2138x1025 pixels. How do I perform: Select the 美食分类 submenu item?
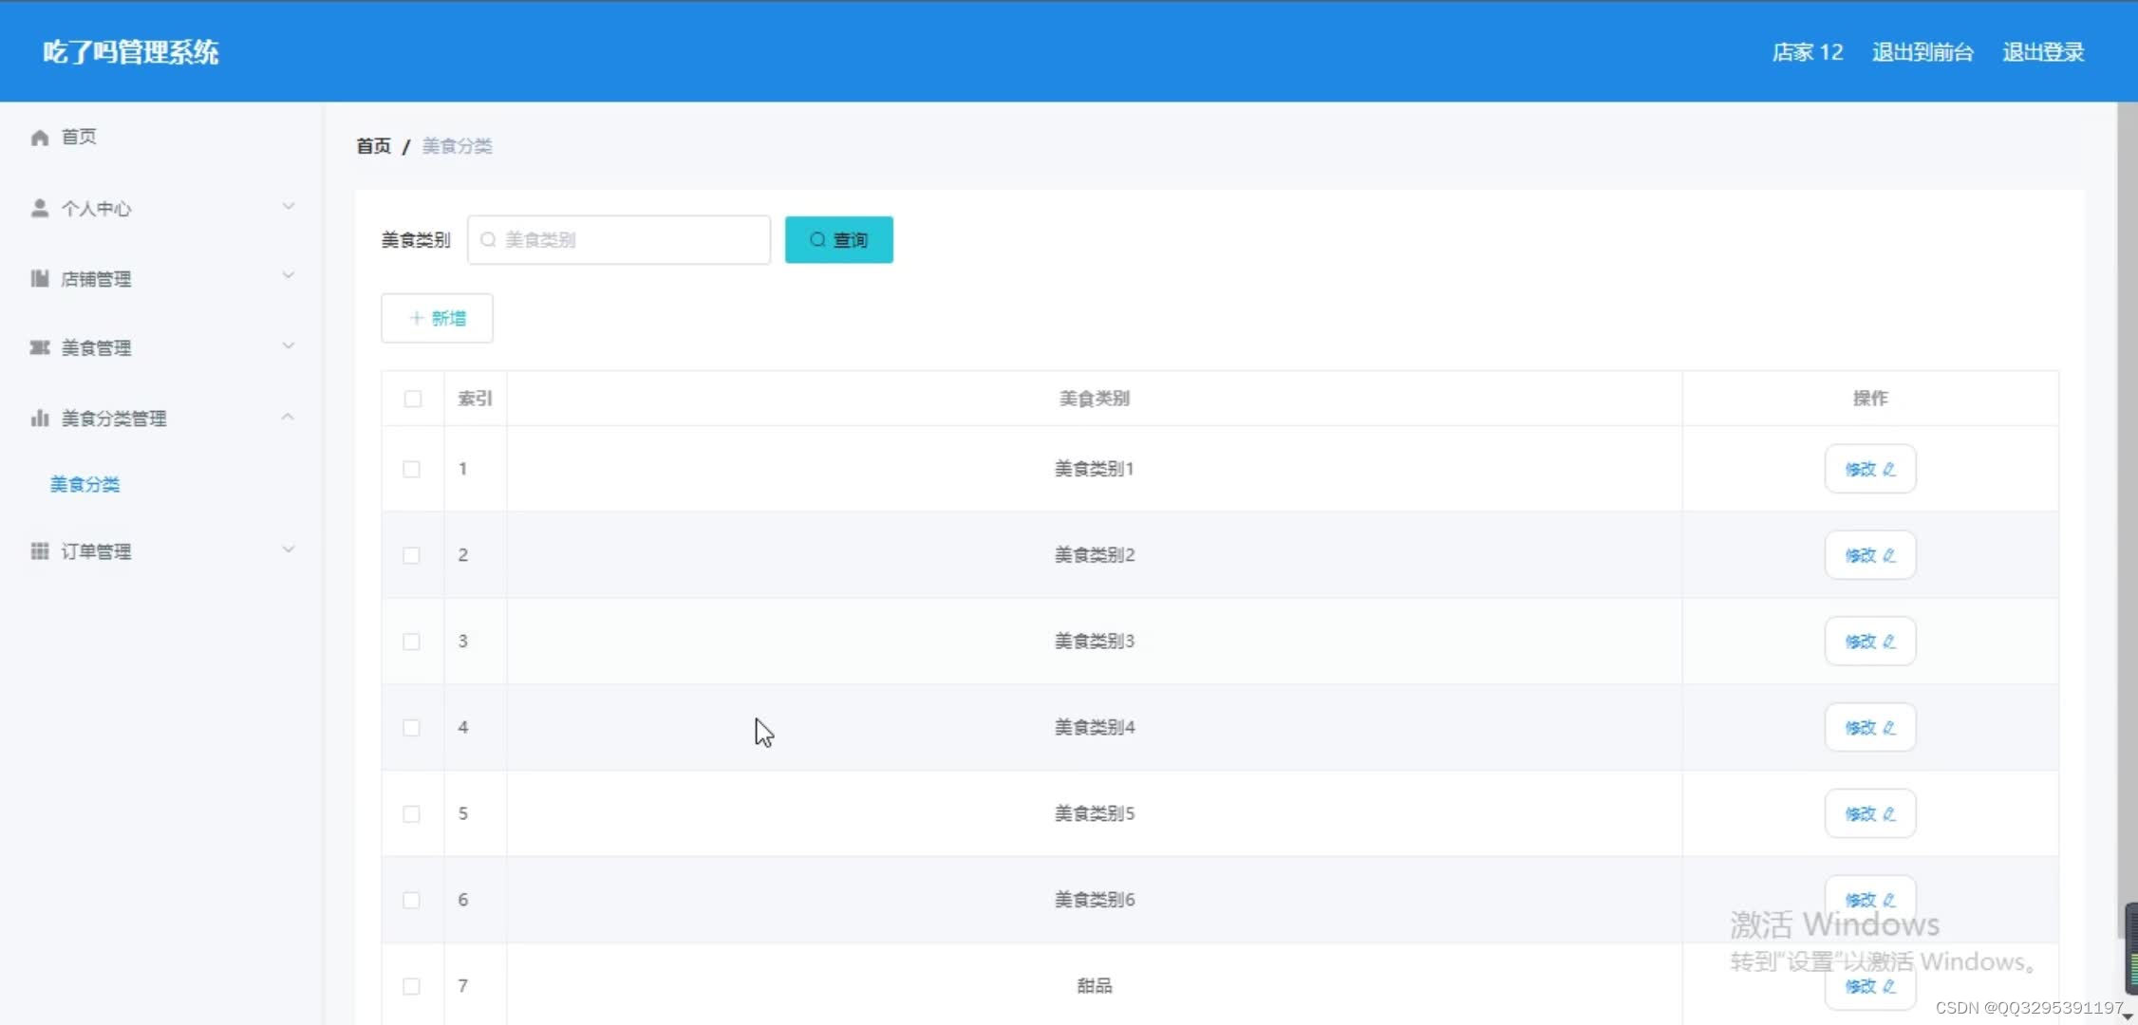pyautogui.click(x=85, y=484)
